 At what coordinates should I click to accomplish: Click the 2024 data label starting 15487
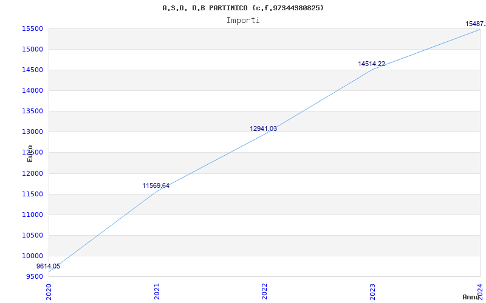[476, 24]
